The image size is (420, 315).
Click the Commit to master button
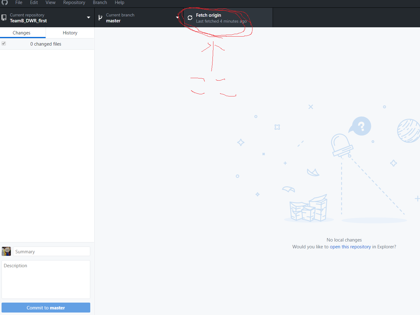46,308
